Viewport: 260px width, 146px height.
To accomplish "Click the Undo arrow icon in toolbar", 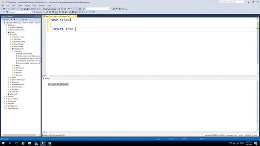I will pos(69,9).
